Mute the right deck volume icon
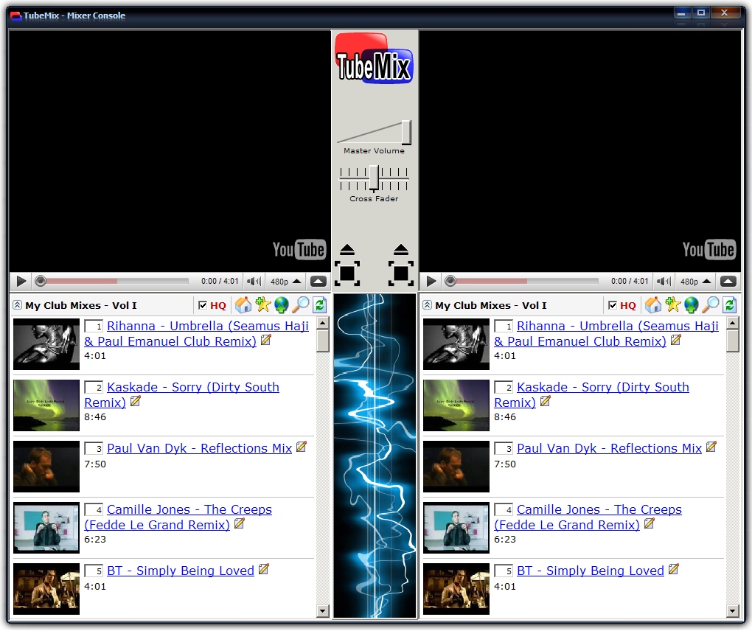The width and height of the screenshot is (752, 631). tap(664, 282)
